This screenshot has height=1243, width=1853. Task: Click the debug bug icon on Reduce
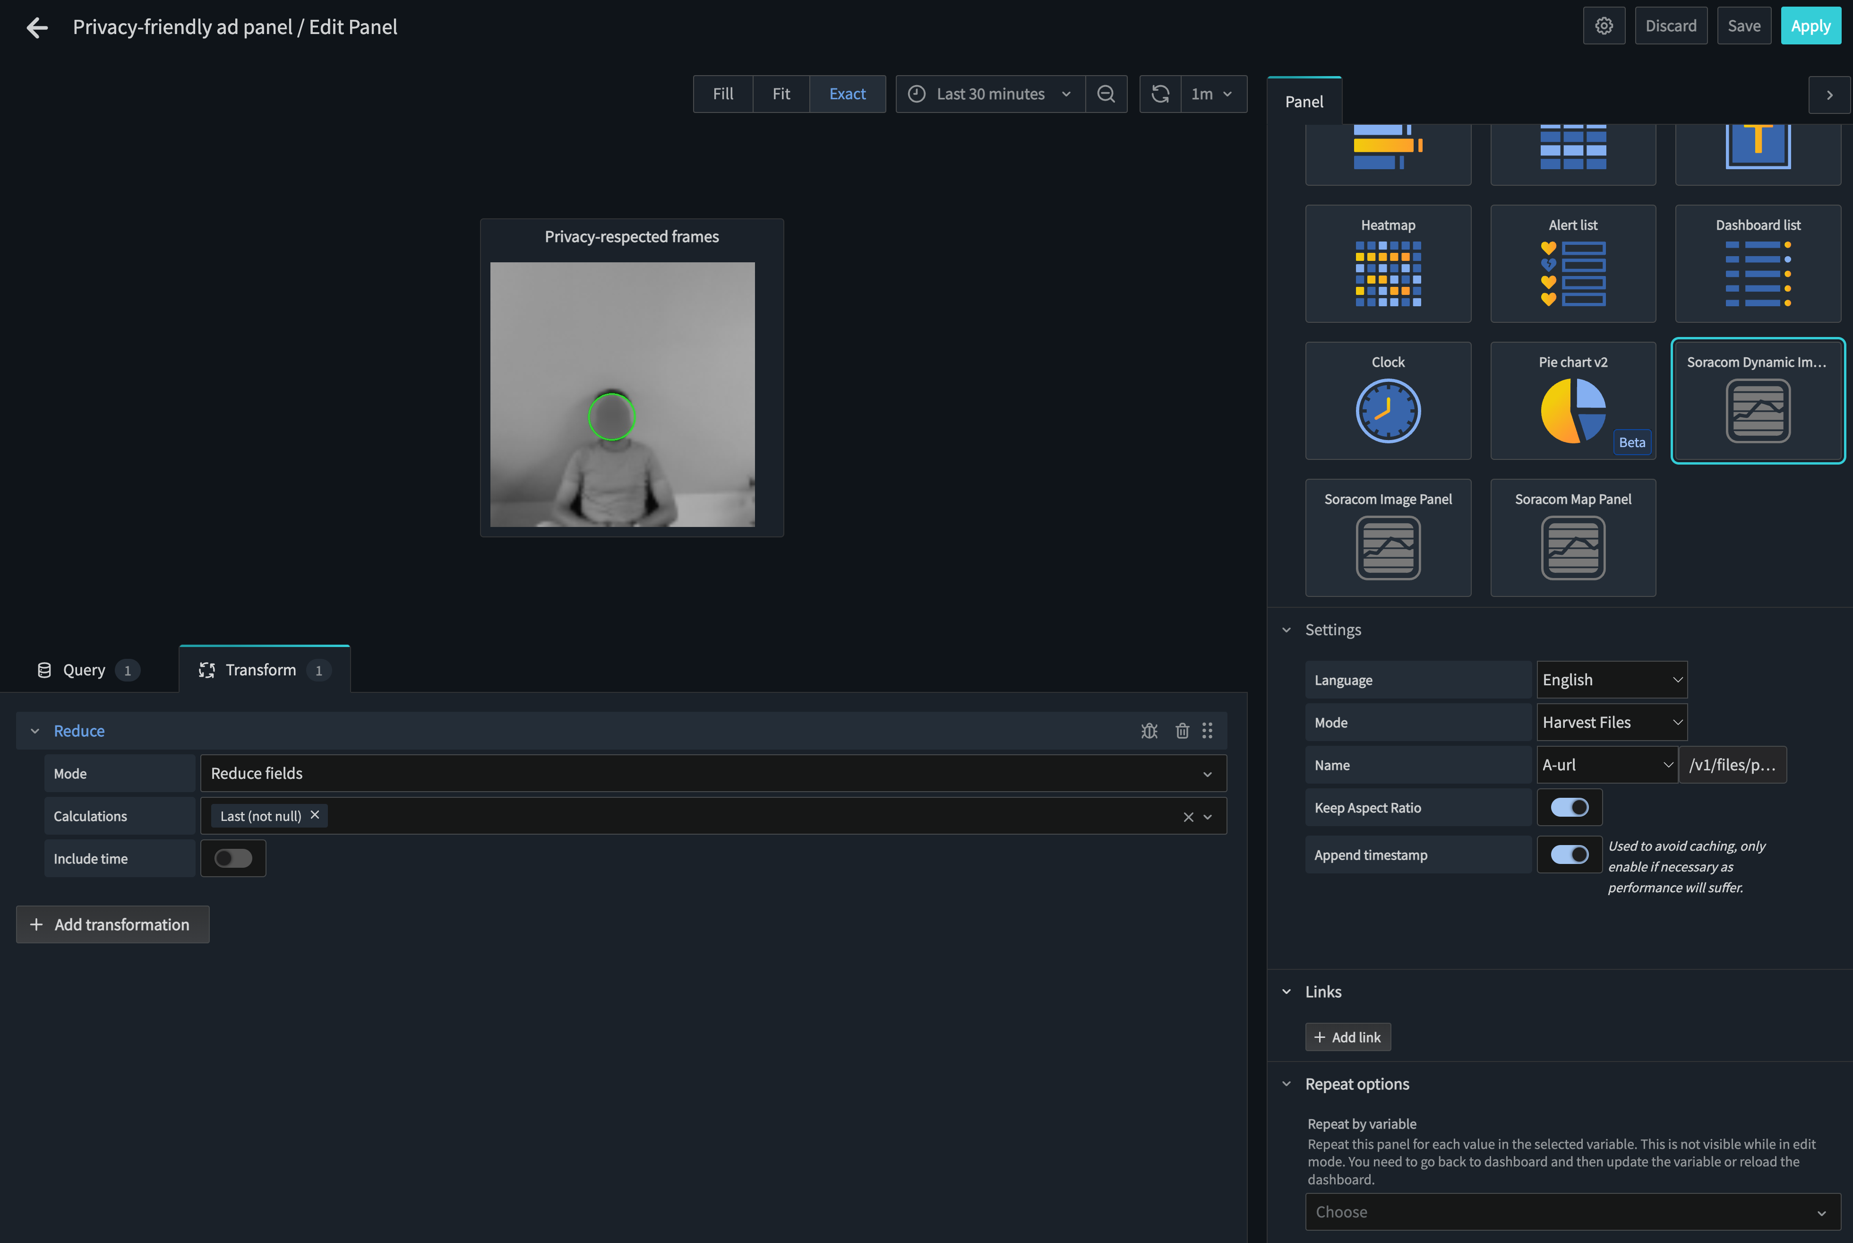point(1149,731)
